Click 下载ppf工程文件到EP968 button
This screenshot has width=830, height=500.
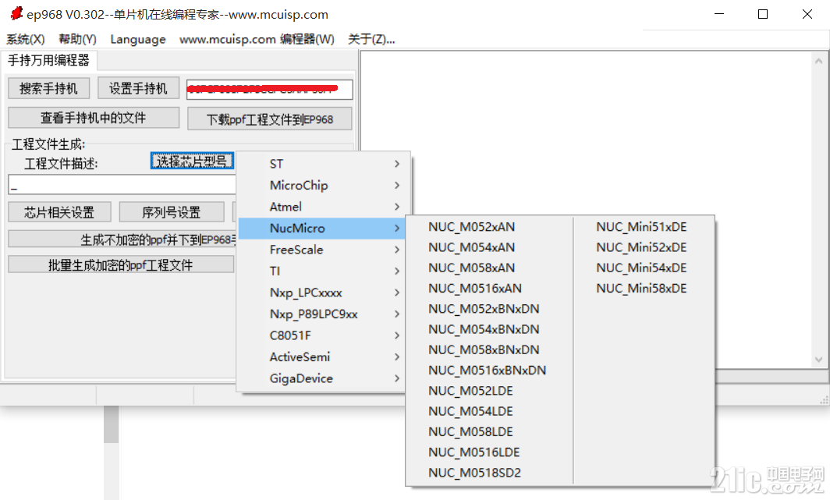pos(269,119)
